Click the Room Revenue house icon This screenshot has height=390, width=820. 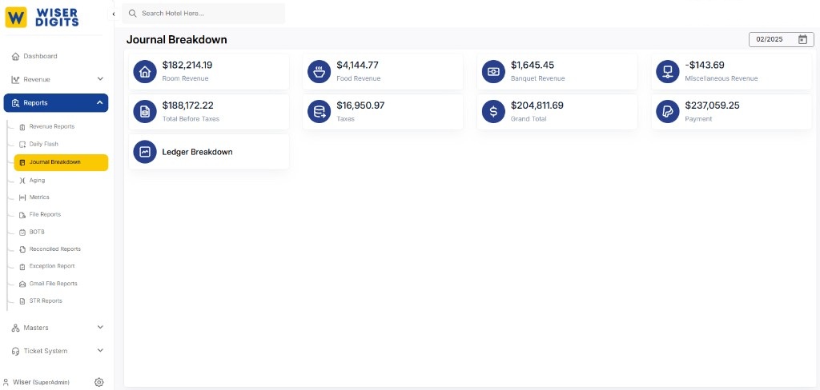pyautogui.click(x=145, y=71)
